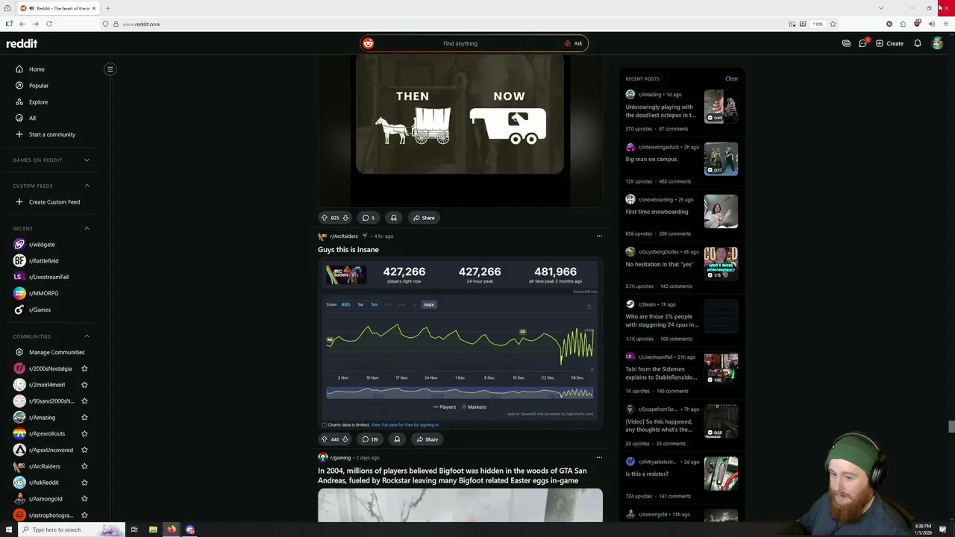
Task: Collapse the Communities section
Action: 87,336
